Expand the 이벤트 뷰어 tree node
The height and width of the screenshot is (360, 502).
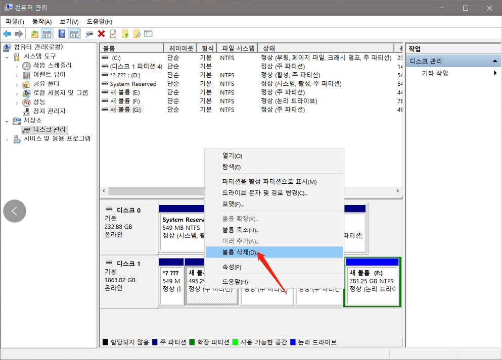point(17,75)
